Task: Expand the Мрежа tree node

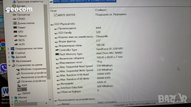Action: coord(12,97)
